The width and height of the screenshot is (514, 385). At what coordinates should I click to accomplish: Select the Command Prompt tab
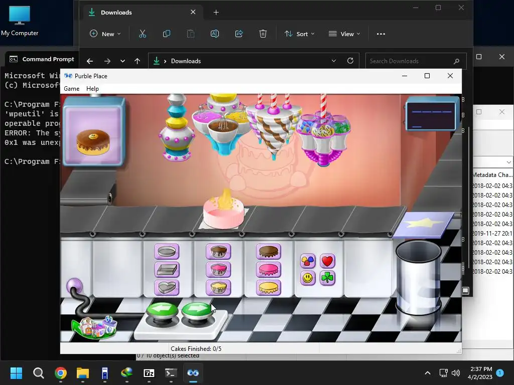(x=42, y=59)
